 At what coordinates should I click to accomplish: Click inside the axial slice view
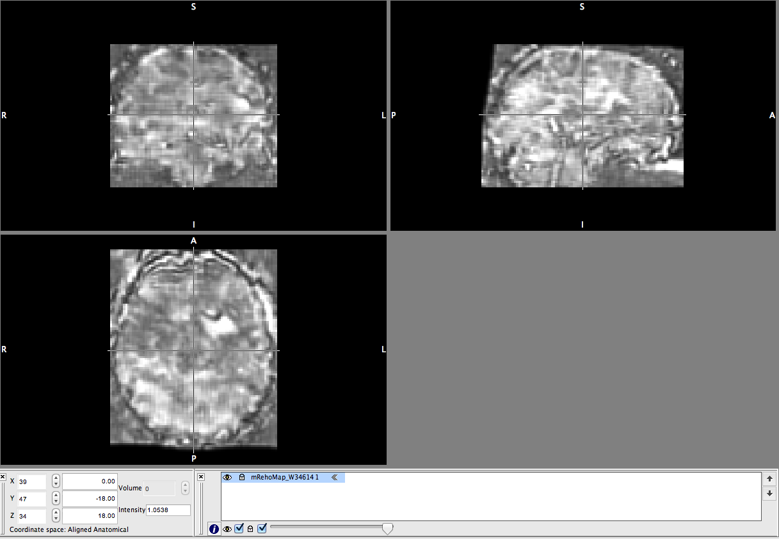tap(193, 350)
